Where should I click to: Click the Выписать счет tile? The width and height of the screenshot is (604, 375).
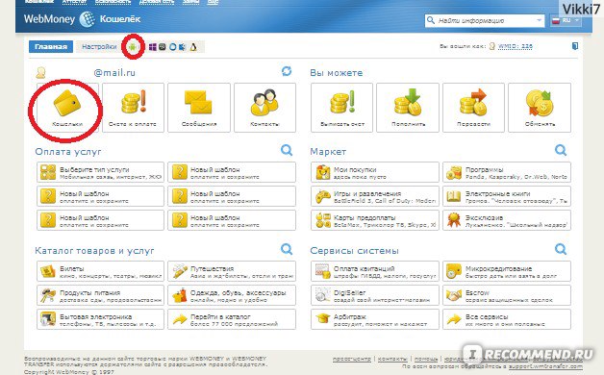click(341, 108)
